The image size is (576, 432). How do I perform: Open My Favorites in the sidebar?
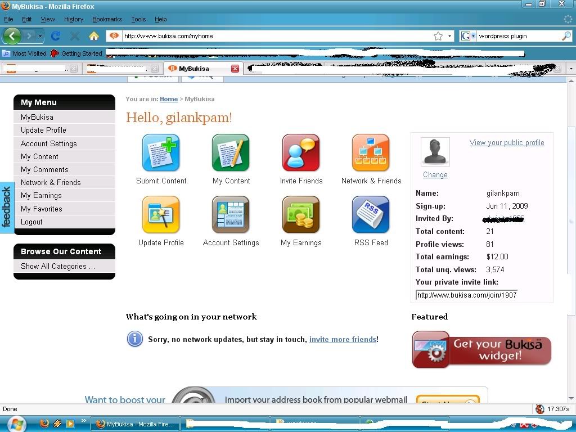click(x=64, y=209)
